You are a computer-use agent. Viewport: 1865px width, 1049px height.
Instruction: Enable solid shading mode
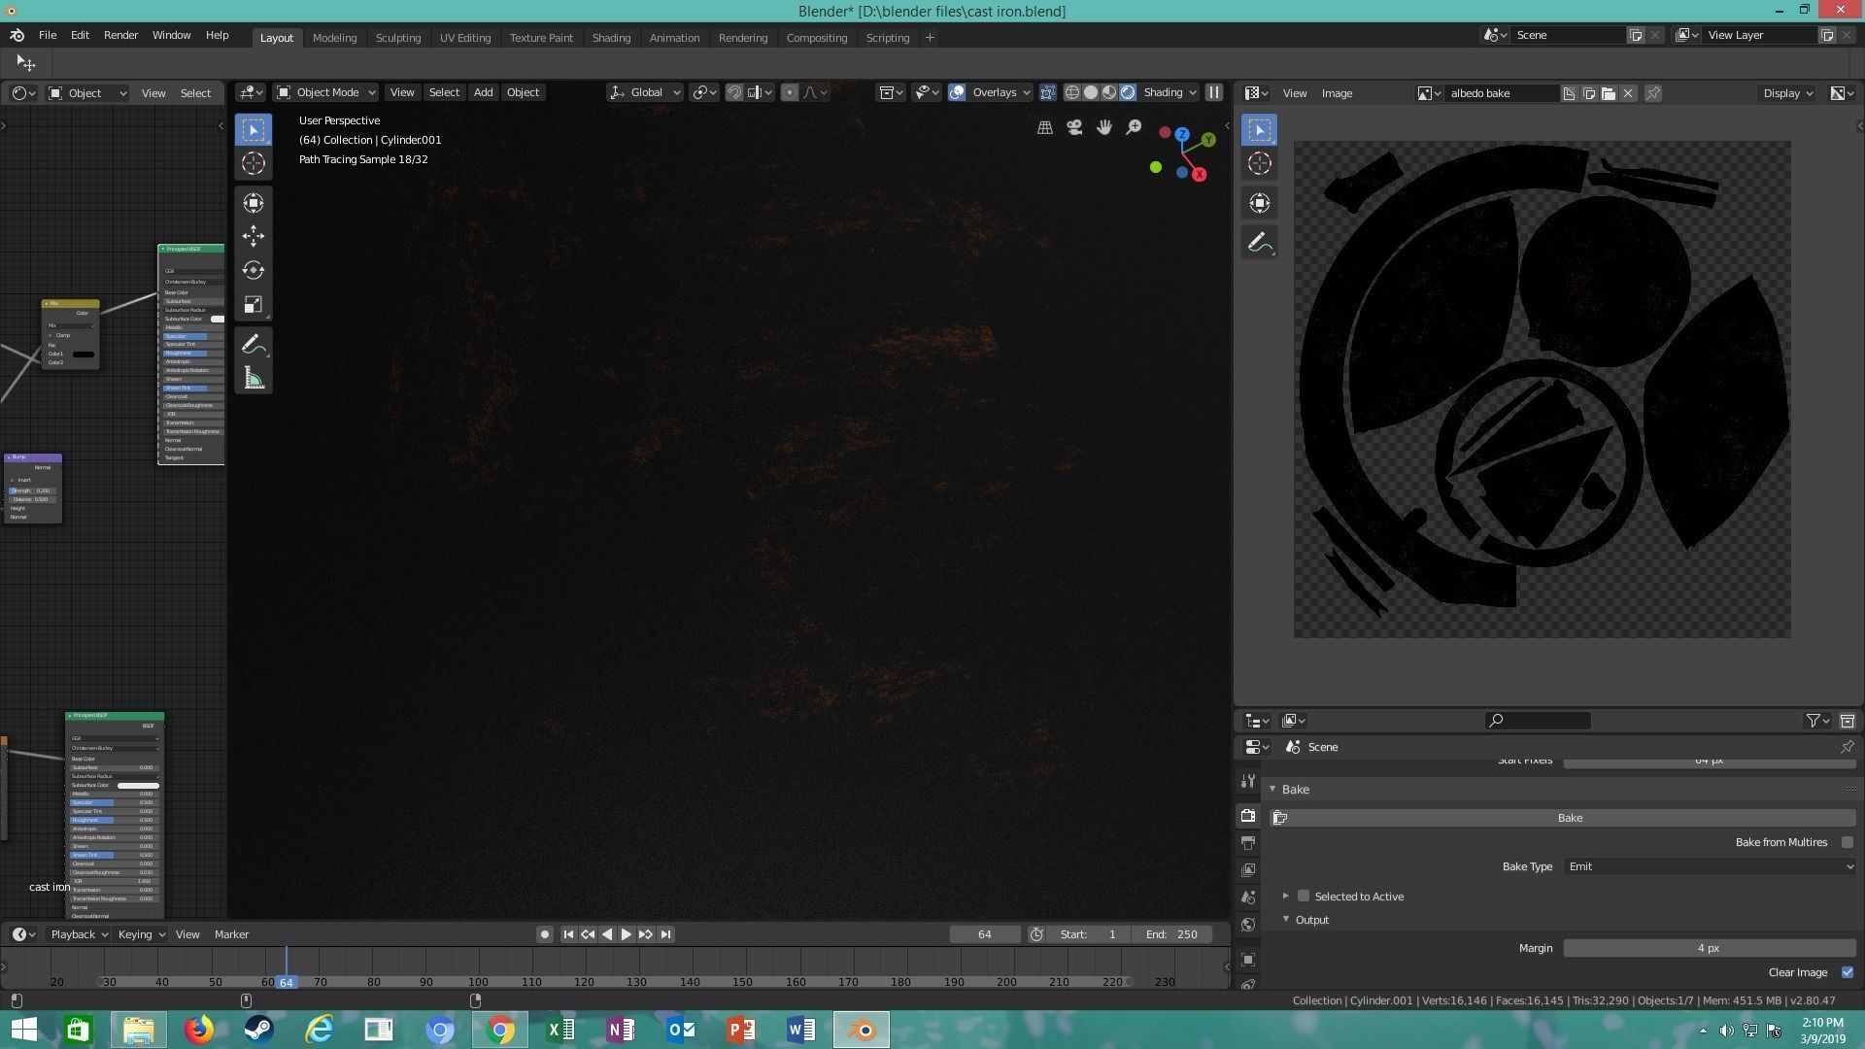[x=1091, y=92]
